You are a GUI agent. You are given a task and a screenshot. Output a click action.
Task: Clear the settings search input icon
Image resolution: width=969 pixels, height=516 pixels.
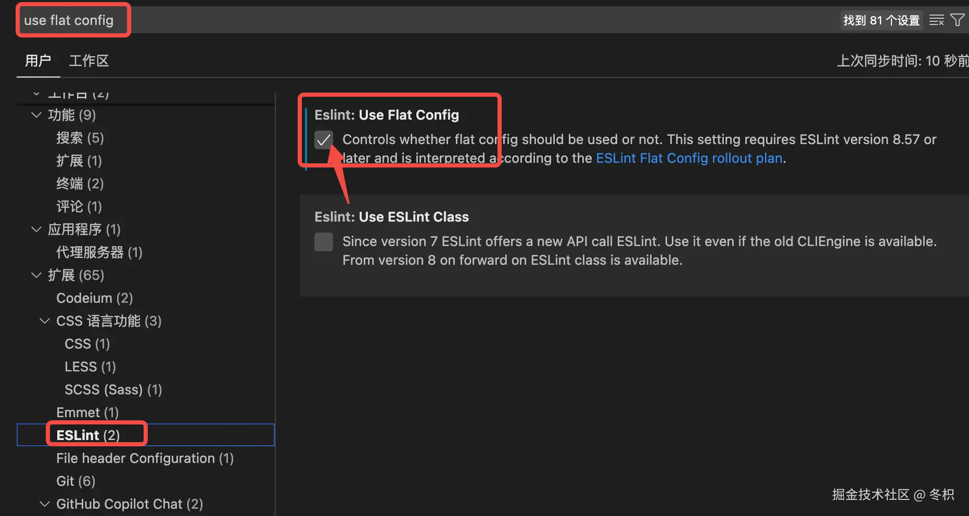pos(936,20)
